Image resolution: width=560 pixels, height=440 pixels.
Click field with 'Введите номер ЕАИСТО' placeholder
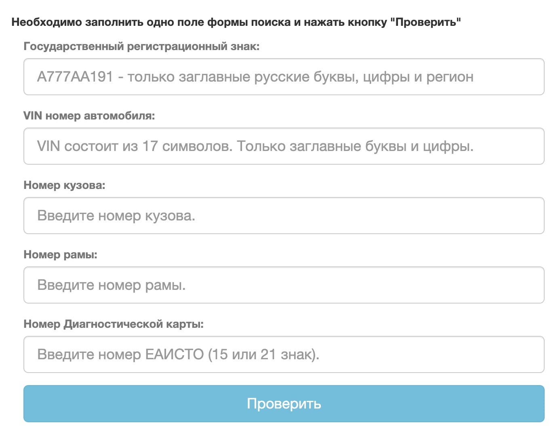[x=284, y=354]
